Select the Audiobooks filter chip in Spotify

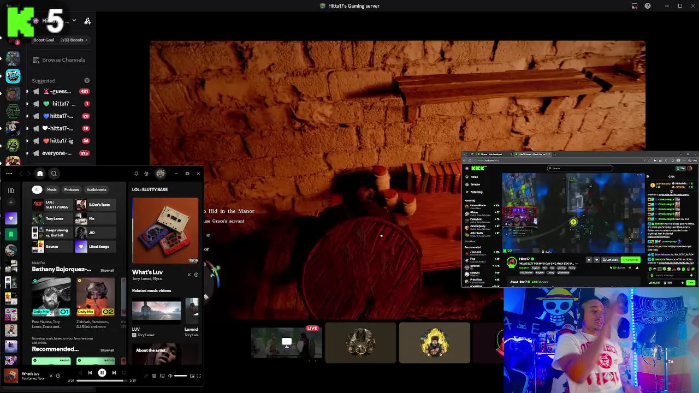(x=96, y=189)
